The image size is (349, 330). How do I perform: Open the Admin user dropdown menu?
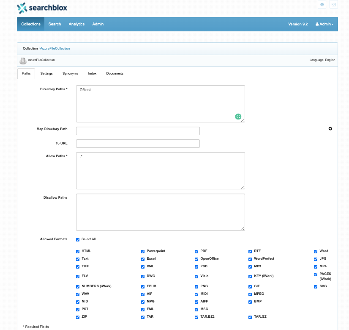coord(324,24)
